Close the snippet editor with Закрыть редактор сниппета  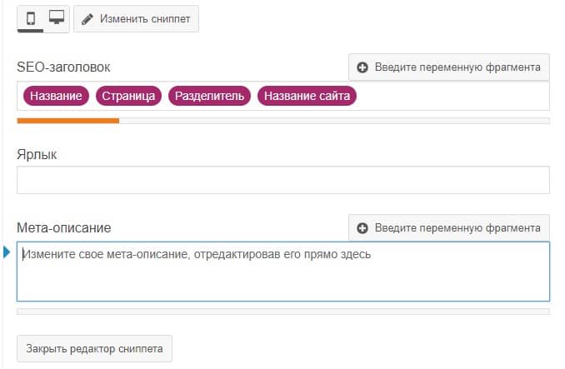coord(94,348)
